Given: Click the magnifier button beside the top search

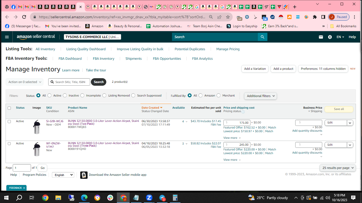Looking at the screenshot, I should (x=262, y=37).
